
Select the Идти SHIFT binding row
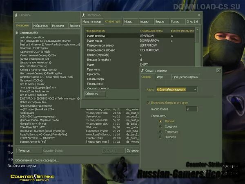[140, 65]
